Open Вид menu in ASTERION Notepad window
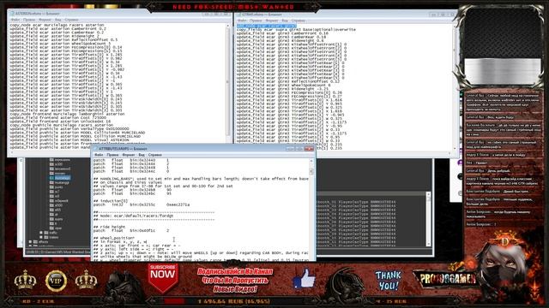The image size is (549, 308). (57, 20)
